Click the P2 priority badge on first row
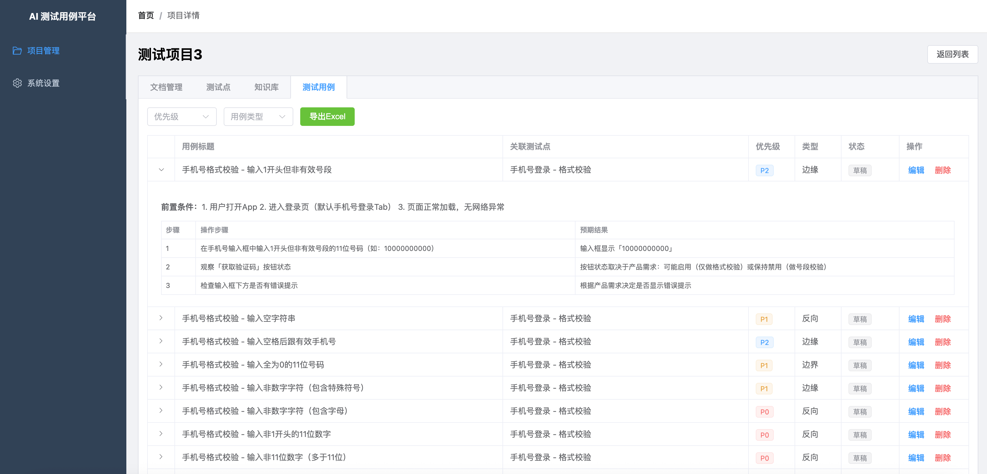987x474 pixels. [x=764, y=170]
